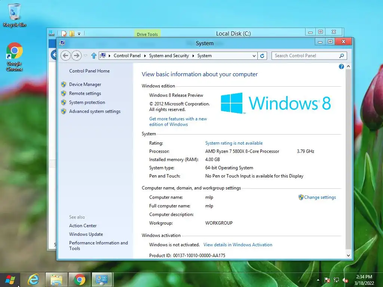Maximize the Local Disk (C:) window

[321, 32]
